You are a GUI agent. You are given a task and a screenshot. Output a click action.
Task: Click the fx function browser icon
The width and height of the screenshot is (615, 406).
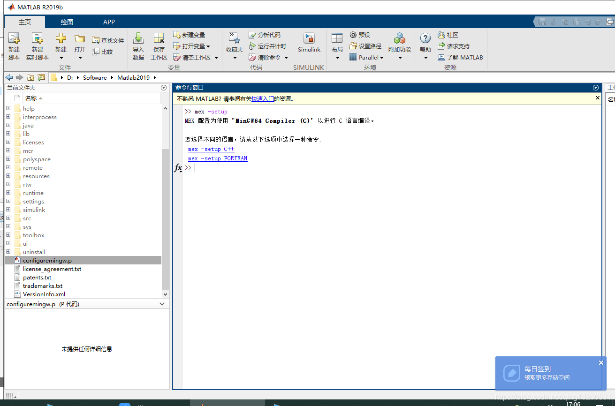pyautogui.click(x=178, y=168)
